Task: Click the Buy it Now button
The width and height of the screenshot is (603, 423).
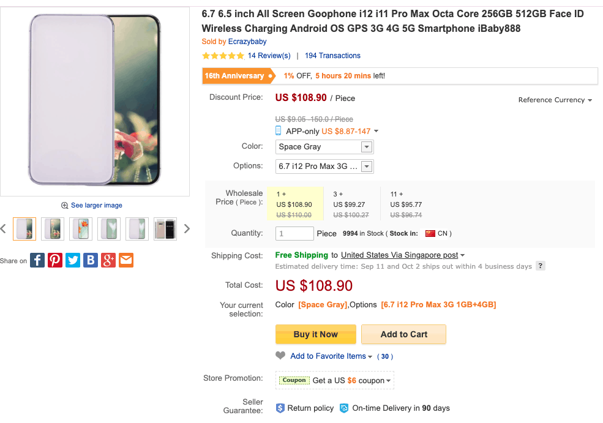Action: 316,334
